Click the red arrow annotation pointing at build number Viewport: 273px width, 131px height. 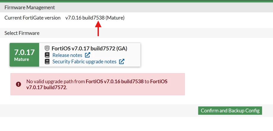pos(98,28)
